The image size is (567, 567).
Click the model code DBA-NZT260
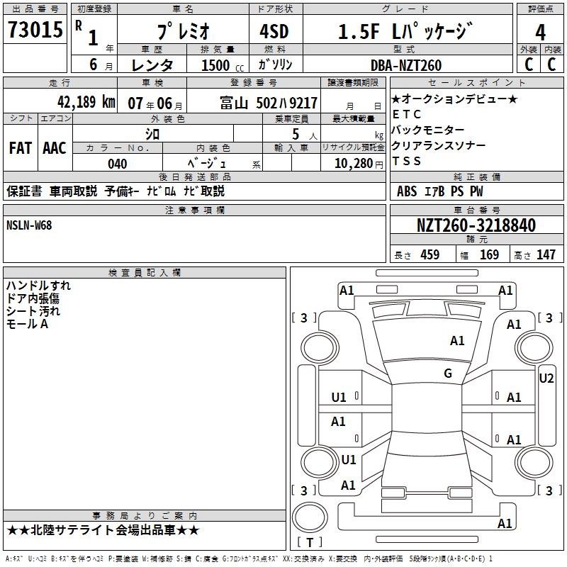pyautogui.click(x=406, y=65)
